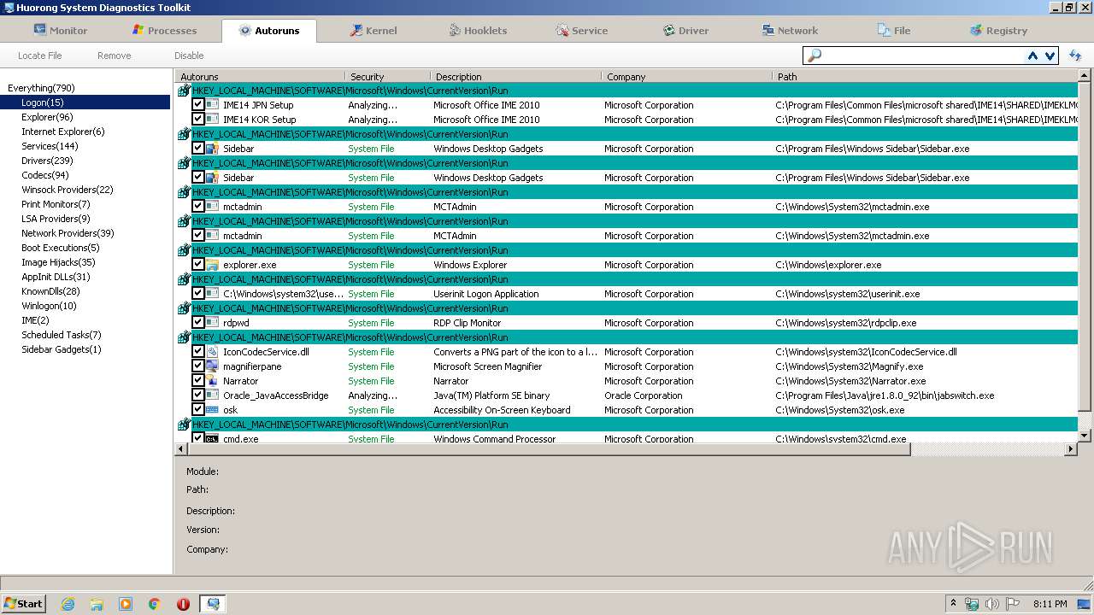This screenshot has width=1094, height=615.
Task: Toggle the osk entry checkbox
Action: pyautogui.click(x=197, y=409)
